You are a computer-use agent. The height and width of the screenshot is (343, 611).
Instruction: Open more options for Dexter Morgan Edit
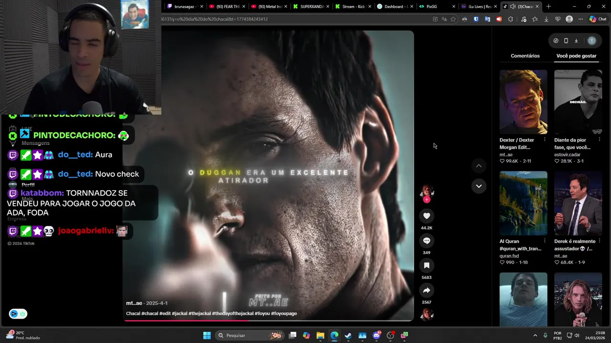[545, 140]
